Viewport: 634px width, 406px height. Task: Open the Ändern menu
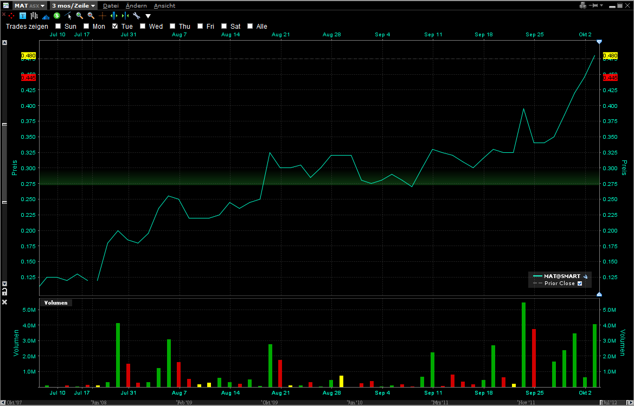click(136, 5)
